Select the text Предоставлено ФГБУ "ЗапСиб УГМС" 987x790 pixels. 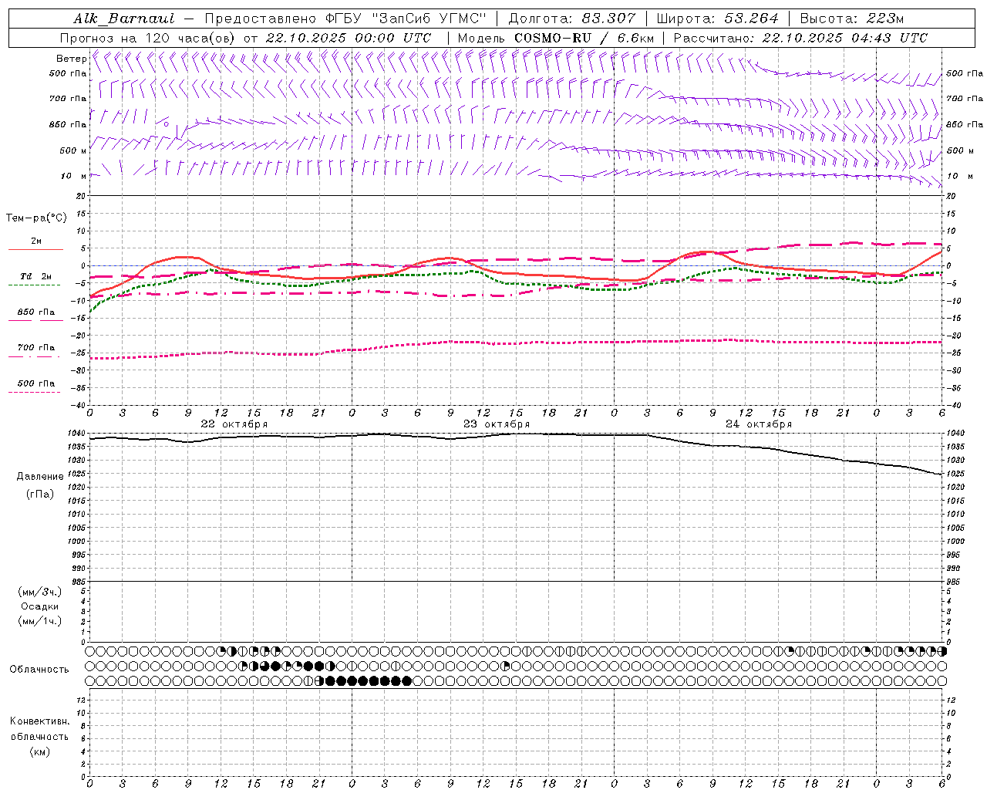[x=345, y=19]
